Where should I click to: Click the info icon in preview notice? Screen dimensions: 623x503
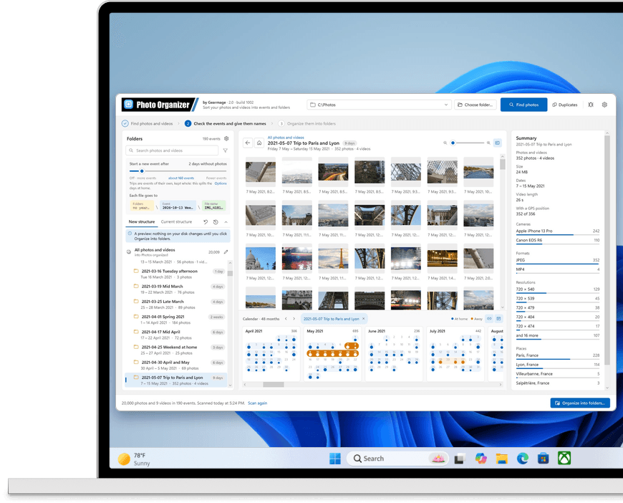130,234
